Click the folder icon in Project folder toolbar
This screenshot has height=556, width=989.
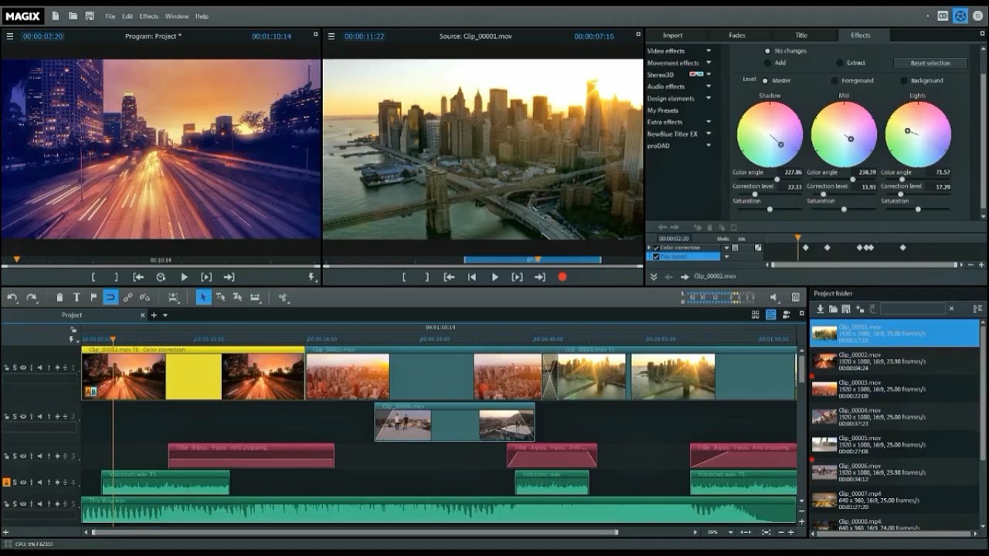click(x=834, y=309)
